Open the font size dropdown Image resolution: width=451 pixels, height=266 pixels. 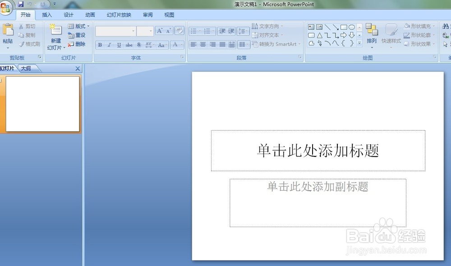(151, 31)
